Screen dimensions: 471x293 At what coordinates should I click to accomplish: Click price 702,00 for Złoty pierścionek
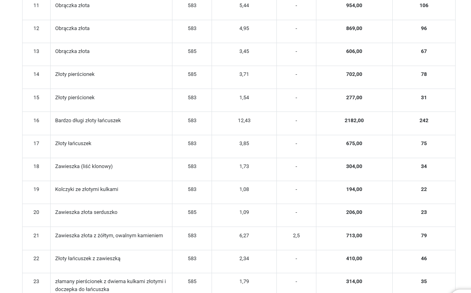click(354, 74)
